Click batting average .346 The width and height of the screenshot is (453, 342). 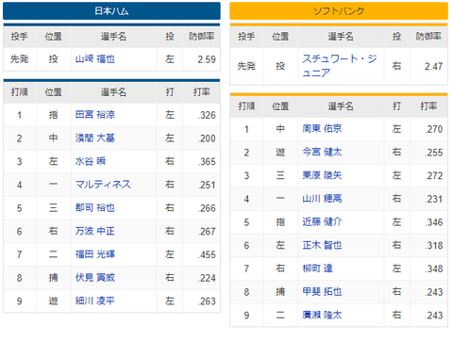click(434, 222)
